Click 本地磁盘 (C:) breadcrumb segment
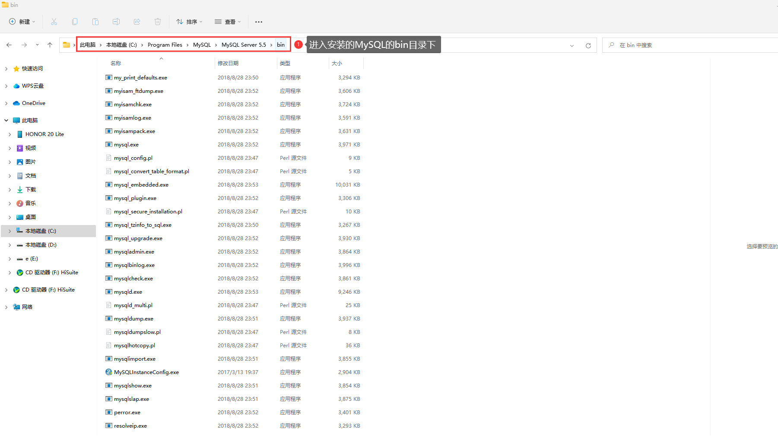 click(121, 45)
